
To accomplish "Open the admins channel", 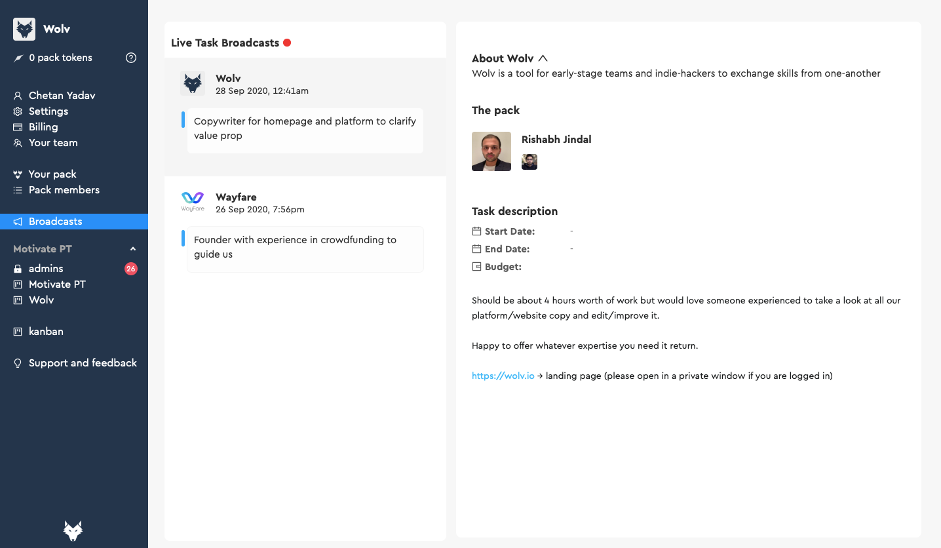I will pyautogui.click(x=46, y=269).
